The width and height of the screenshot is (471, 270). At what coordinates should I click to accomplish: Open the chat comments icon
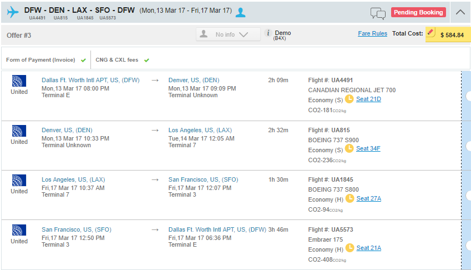point(378,13)
